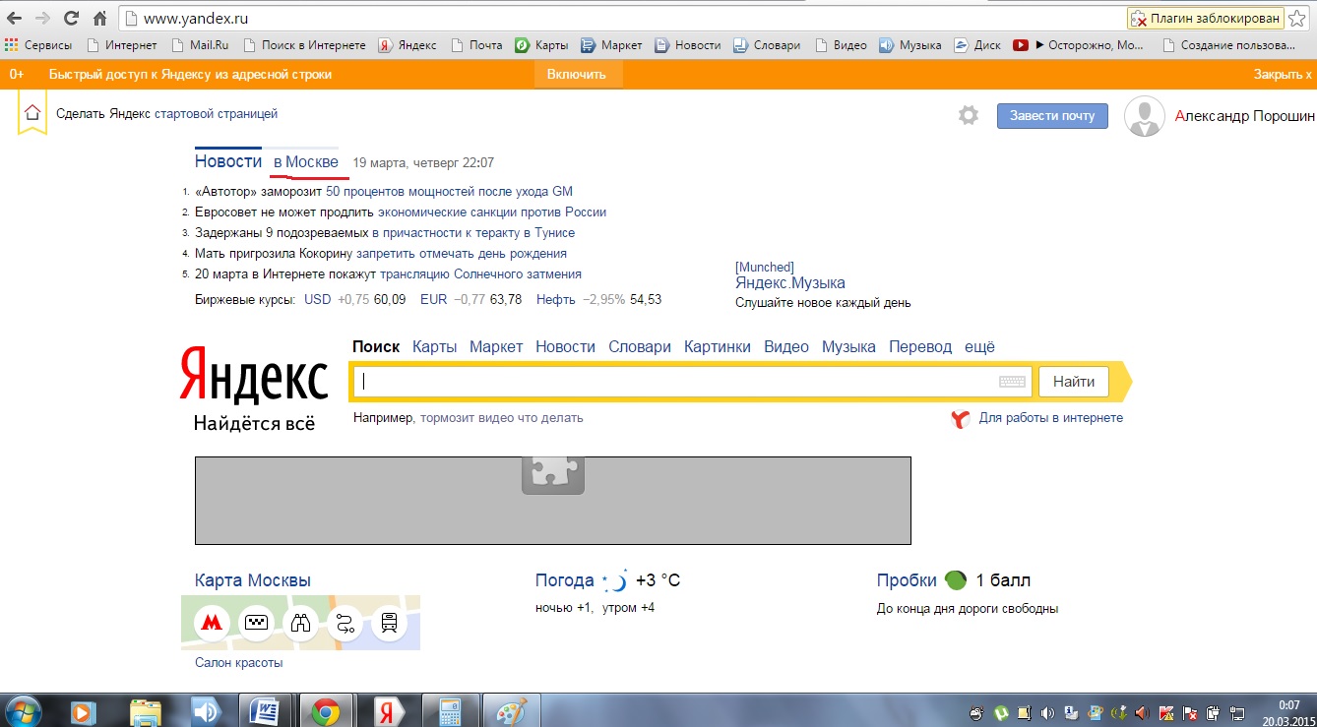Click the browser Forward arrow

tap(42, 18)
